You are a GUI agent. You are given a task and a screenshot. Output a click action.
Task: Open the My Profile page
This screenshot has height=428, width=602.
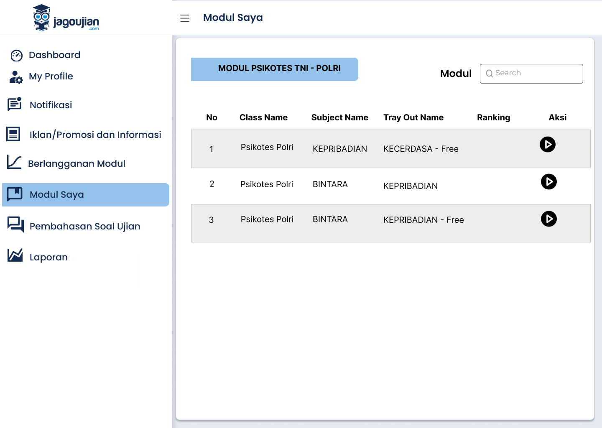(x=51, y=76)
